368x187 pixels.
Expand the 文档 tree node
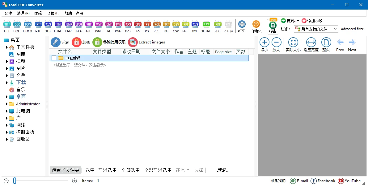pyautogui.click(x=7, y=75)
